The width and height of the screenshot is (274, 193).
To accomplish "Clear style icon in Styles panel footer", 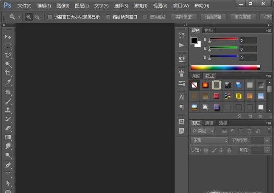I will (239, 116).
